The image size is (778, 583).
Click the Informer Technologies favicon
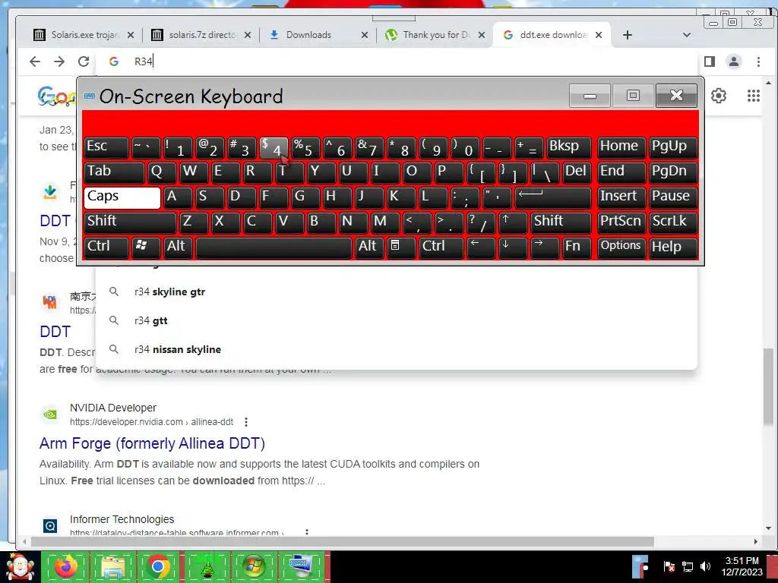click(x=50, y=525)
